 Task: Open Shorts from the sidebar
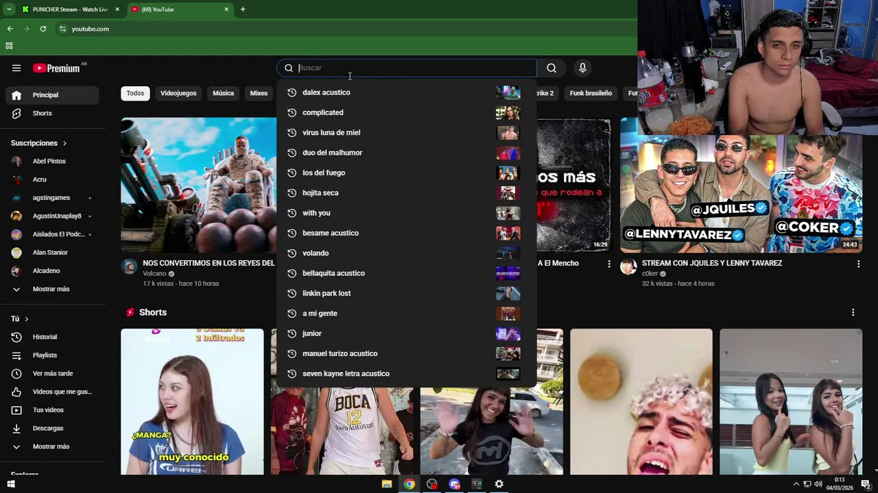coord(52,113)
